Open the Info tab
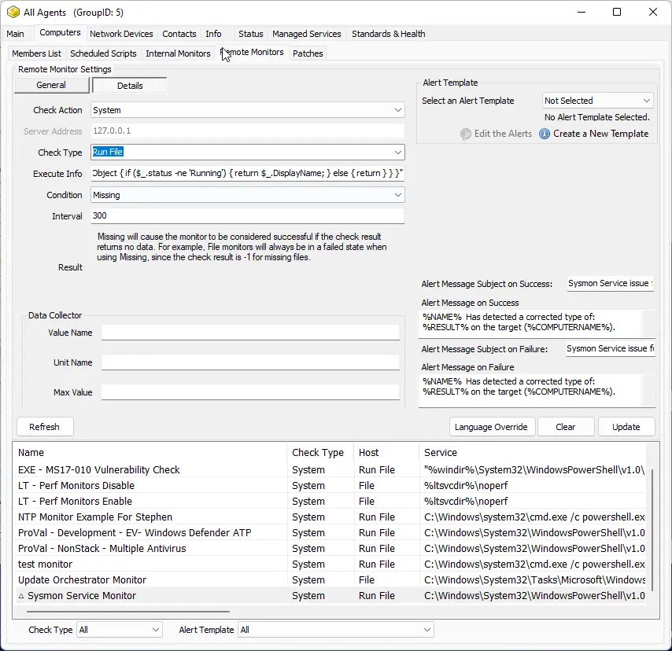Image resolution: width=672 pixels, height=651 pixels. click(x=213, y=34)
